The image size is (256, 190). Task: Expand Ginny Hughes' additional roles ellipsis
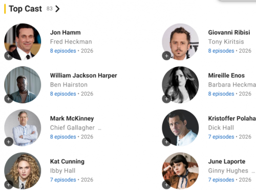tap(253, 172)
